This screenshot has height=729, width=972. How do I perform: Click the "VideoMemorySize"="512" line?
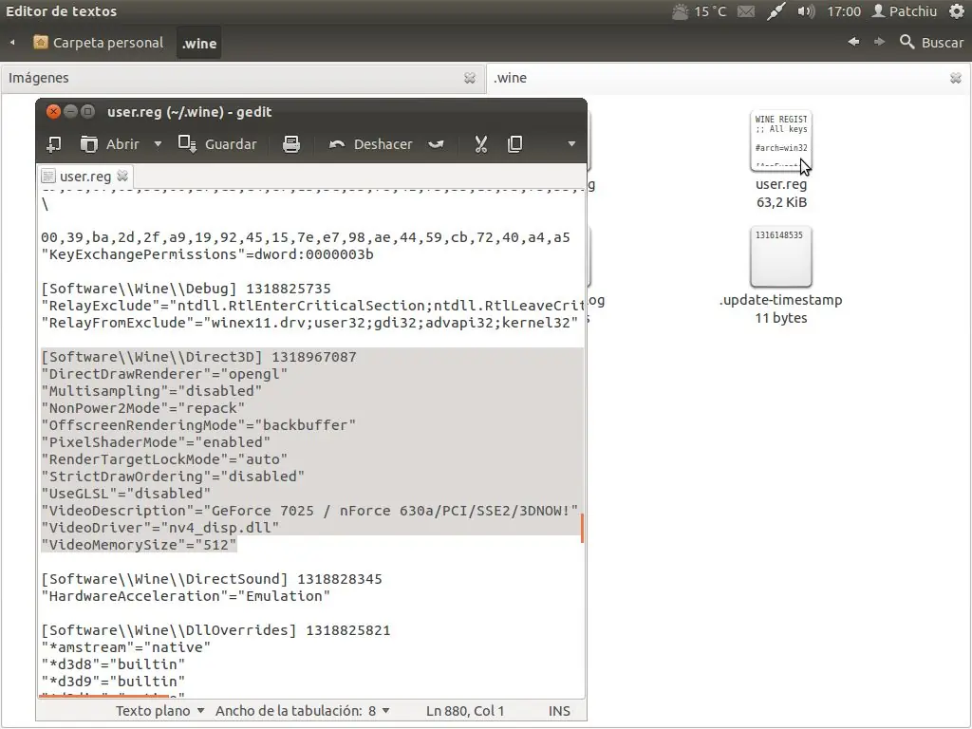(139, 545)
